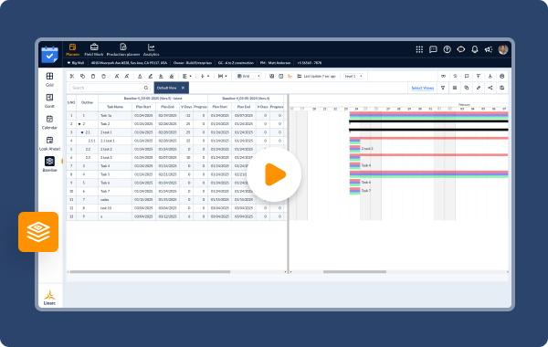Open the Level 1 dropdown
The image size is (548, 347).
click(353, 76)
